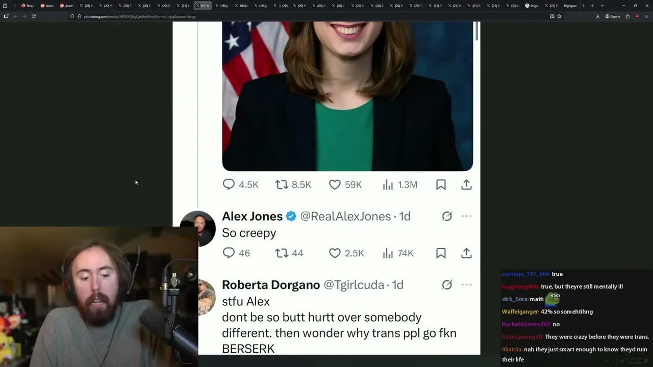
Task: Go forward in the browser
Action: coord(24,16)
